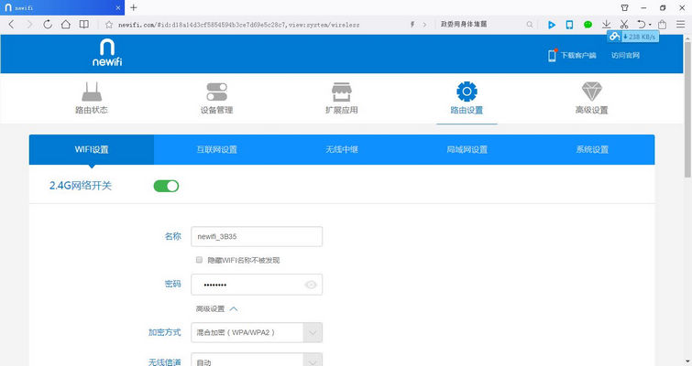Check 隐藏WIFI名称不被发现 checkbox

pyautogui.click(x=199, y=260)
